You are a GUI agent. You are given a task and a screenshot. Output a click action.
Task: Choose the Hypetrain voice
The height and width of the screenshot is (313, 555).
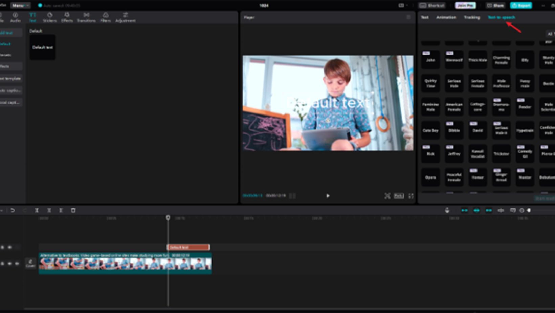click(x=525, y=130)
